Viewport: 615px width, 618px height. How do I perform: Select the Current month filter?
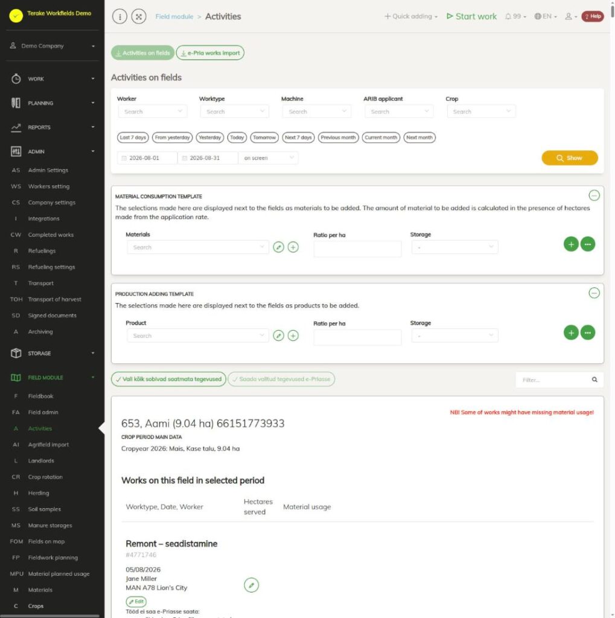click(381, 138)
